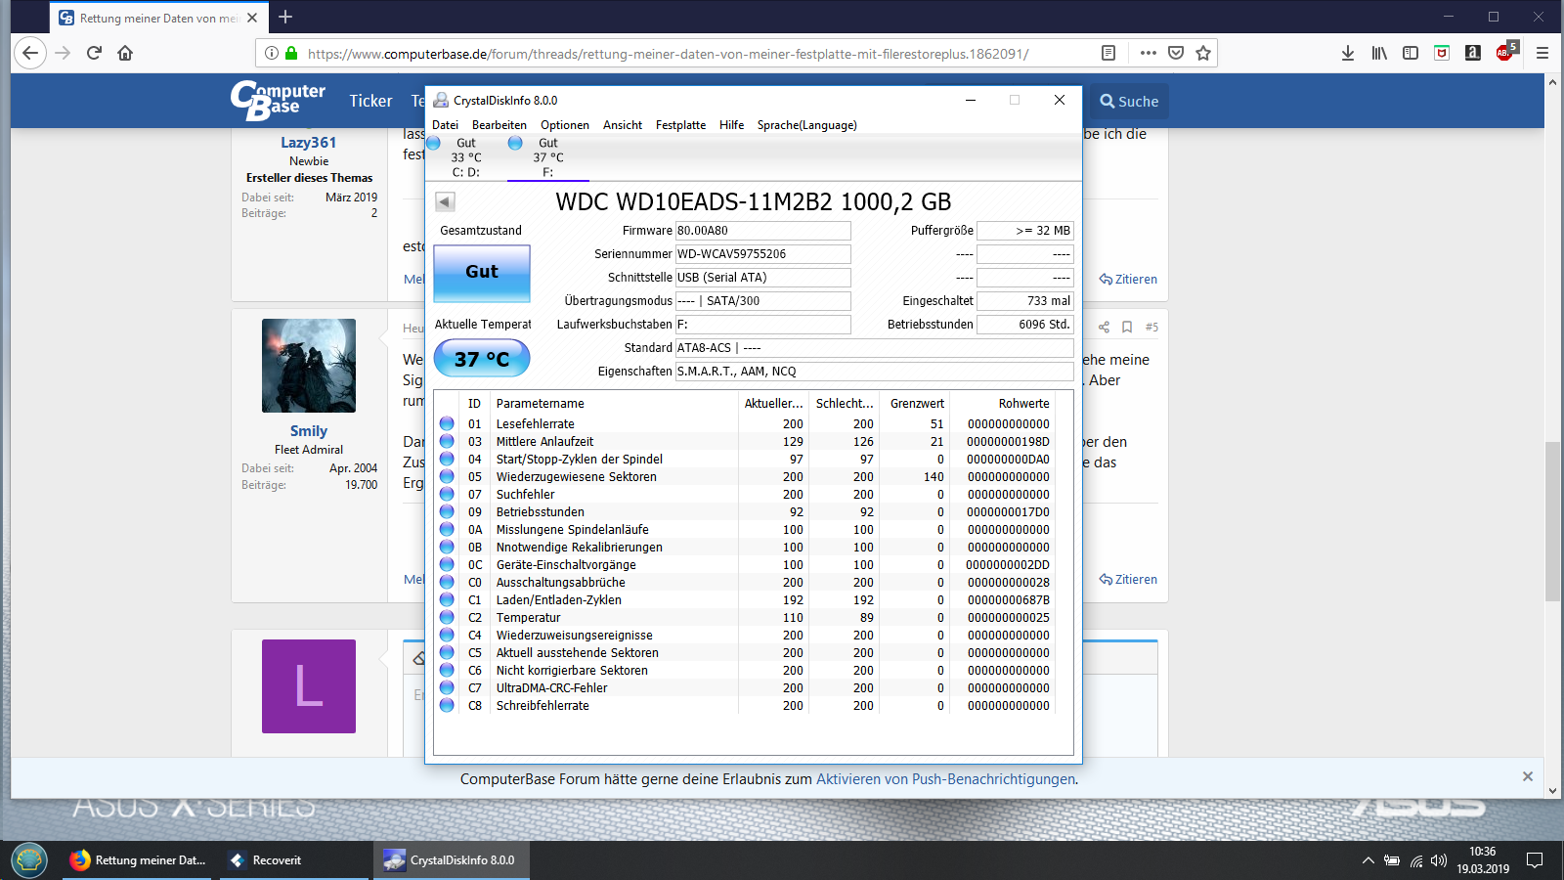Close the Firefox tab Rettung meiner Daten

252,18
